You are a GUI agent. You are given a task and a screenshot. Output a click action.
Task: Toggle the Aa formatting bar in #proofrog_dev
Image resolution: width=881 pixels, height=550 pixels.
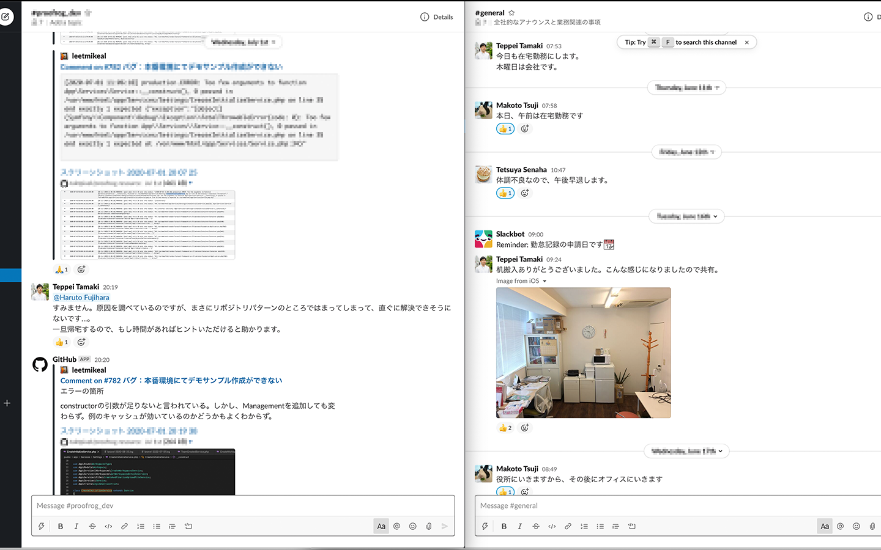click(381, 526)
